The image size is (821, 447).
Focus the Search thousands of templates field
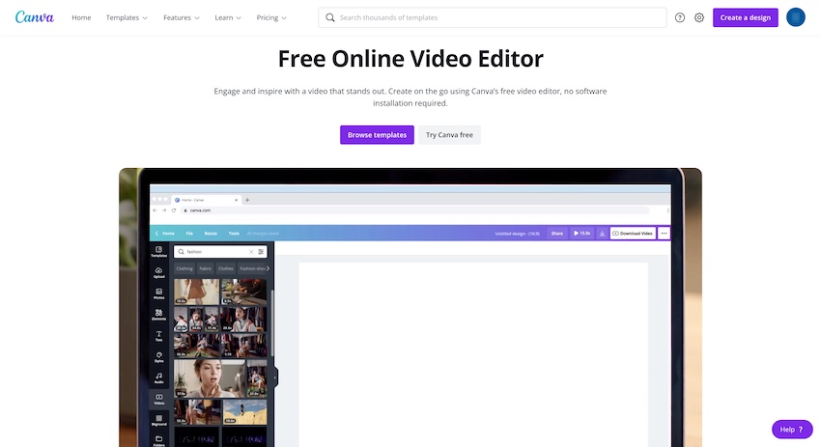(x=493, y=17)
